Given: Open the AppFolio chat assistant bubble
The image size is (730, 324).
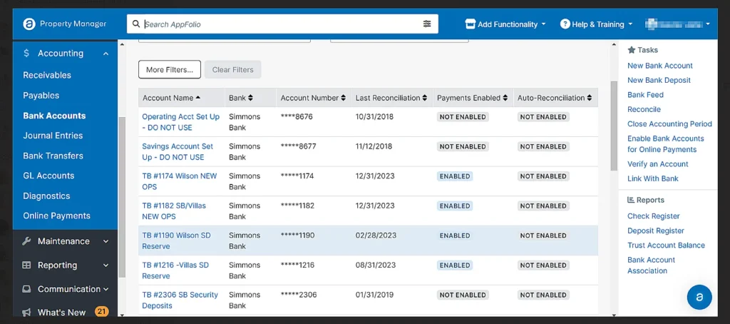Looking at the screenshot, I should coord(699,297).
